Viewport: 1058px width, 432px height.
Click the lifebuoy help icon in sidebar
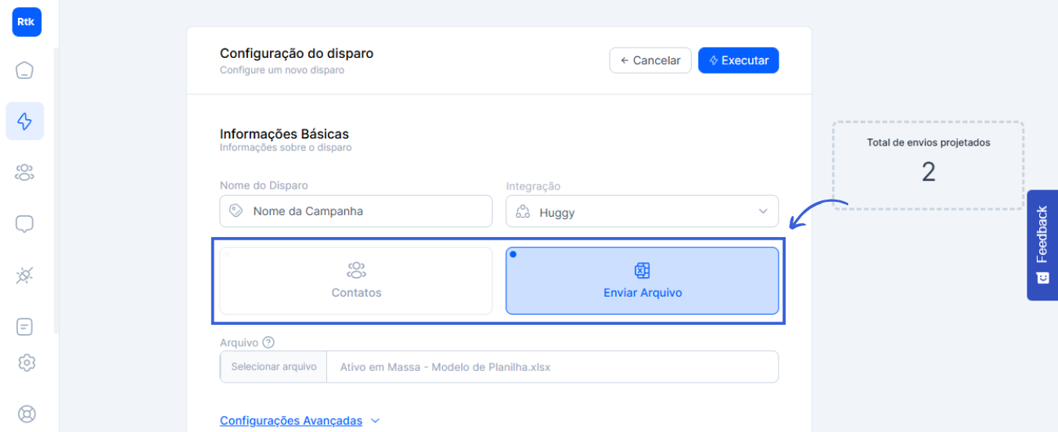point(27,413)
